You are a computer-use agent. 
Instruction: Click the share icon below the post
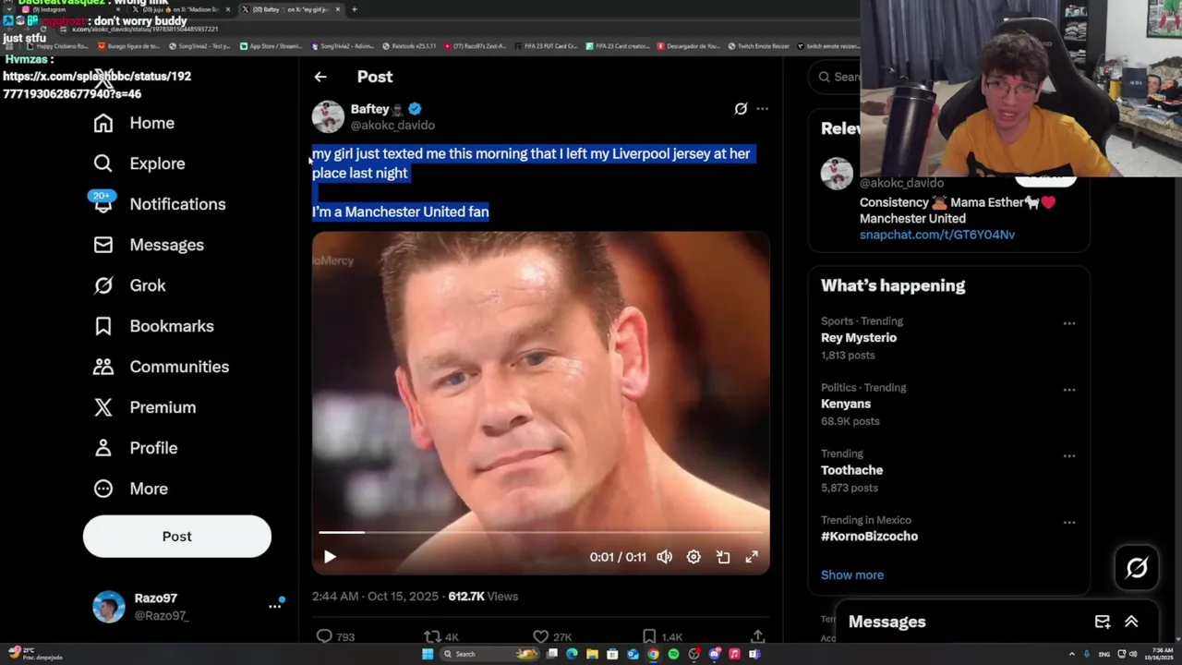(x=757, y=636)
